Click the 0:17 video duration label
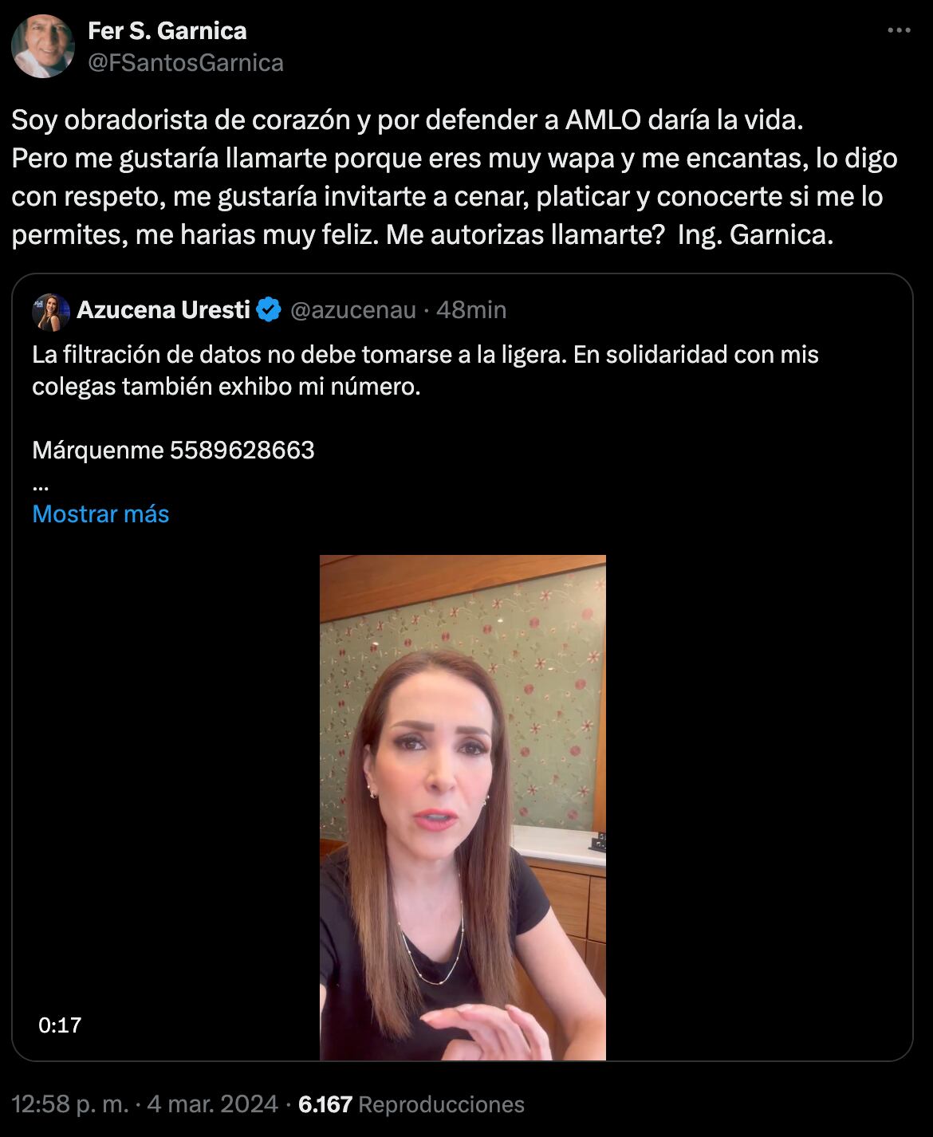Viewport: 933px width, 1137px height. pyautogui.click(x=60, y=1025)
